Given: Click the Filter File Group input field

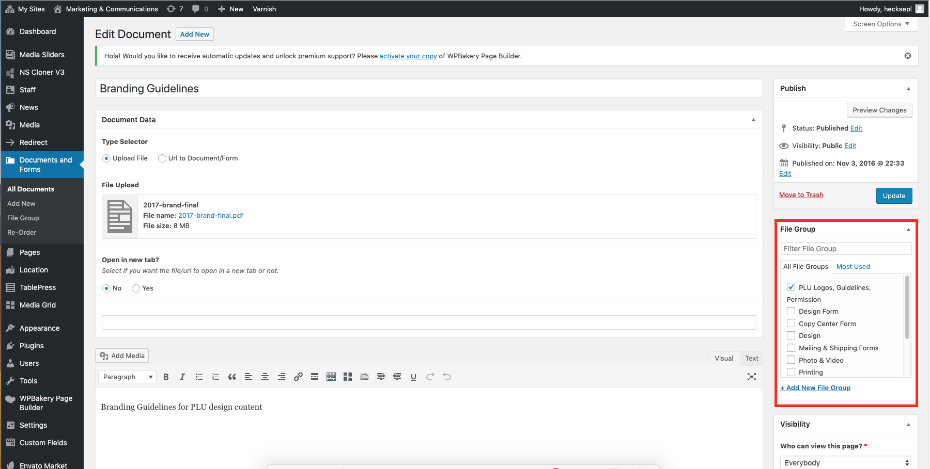Looking at the screenshot, I should (x=846, y=249).
